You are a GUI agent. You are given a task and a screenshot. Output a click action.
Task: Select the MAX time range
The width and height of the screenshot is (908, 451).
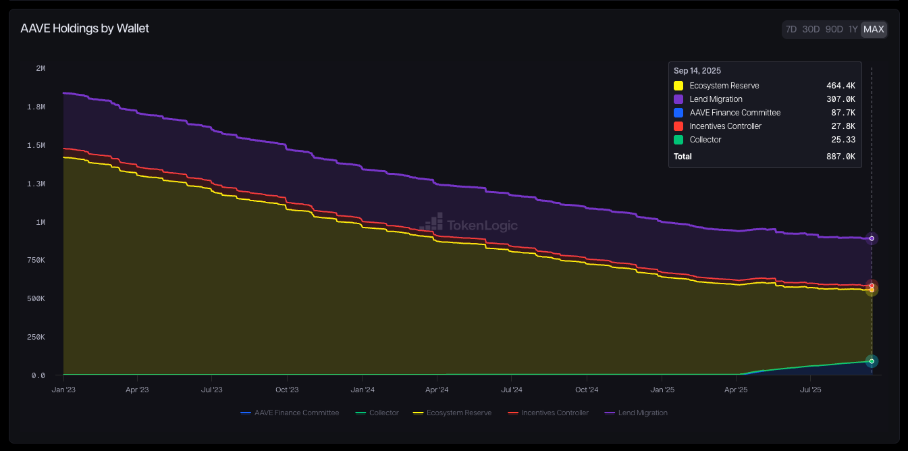(x=874, y=29)
